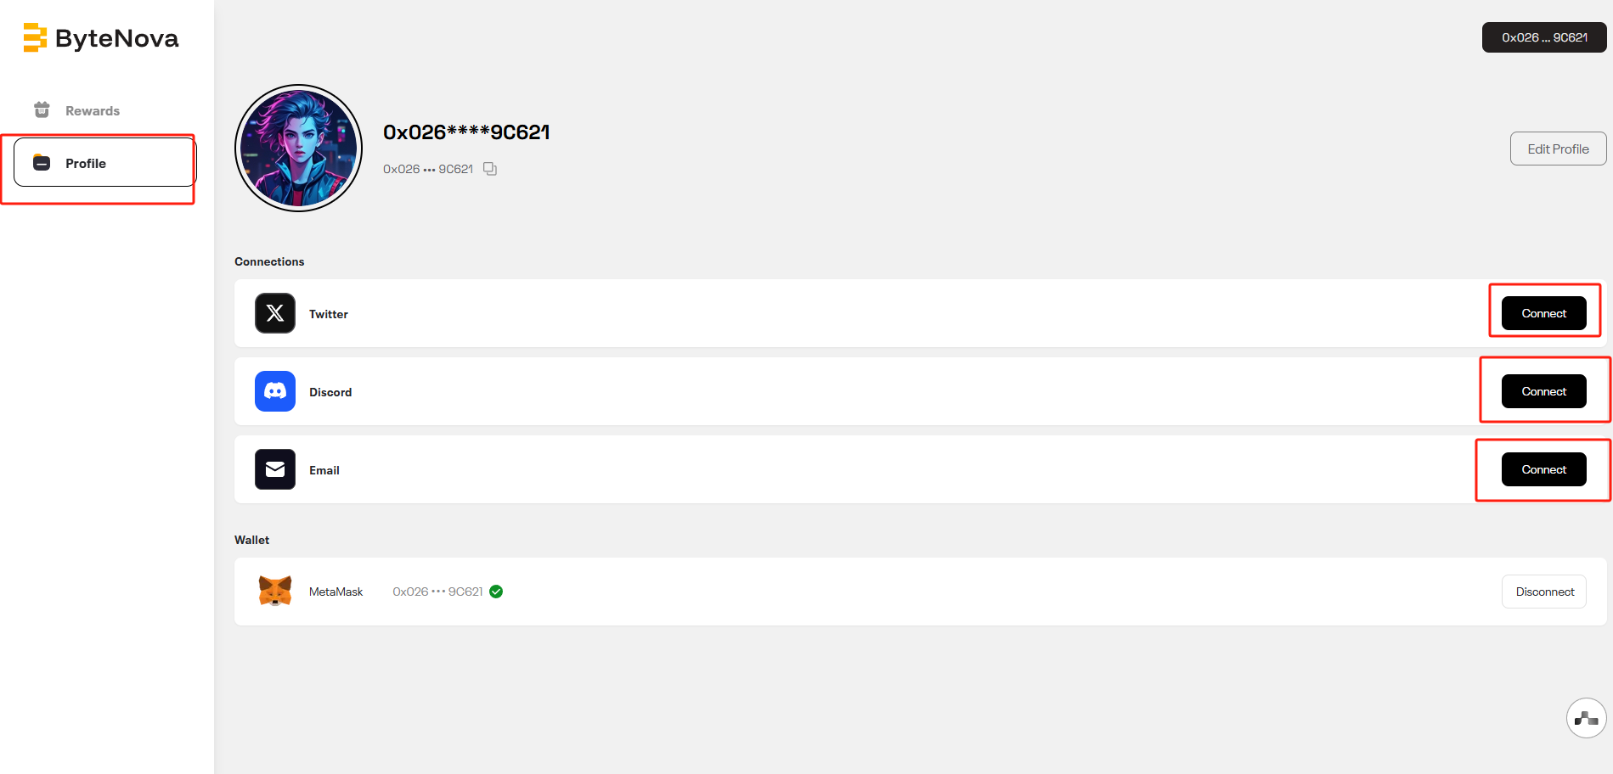Select the Profile menu item
Screen dimensions: 1613x774
[x=105, y=162]
